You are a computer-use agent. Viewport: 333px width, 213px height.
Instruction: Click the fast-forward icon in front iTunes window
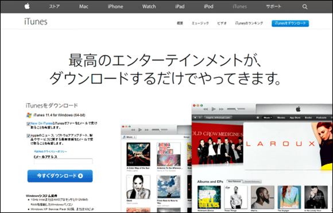[221, 109]
